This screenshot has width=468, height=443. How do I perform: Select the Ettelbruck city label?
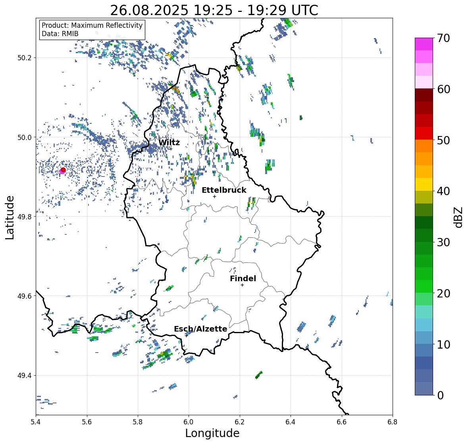coord(224,190)
